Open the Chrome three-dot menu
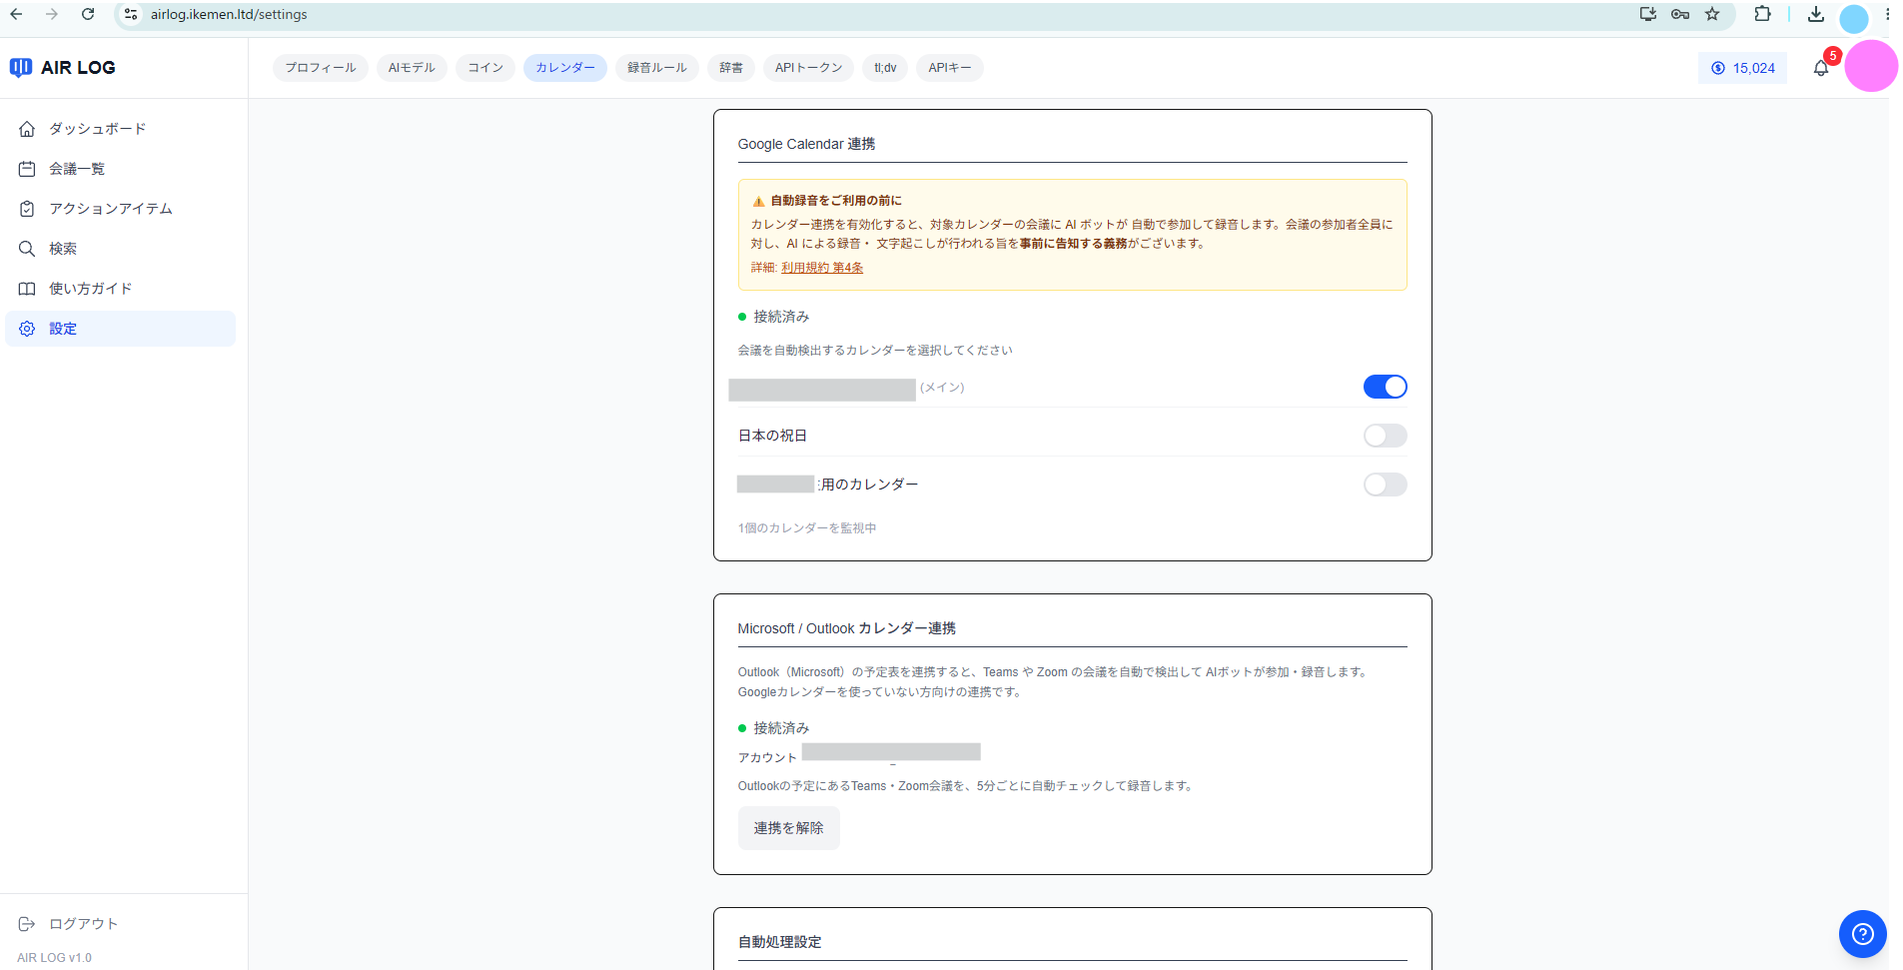 pos(1887,14)
